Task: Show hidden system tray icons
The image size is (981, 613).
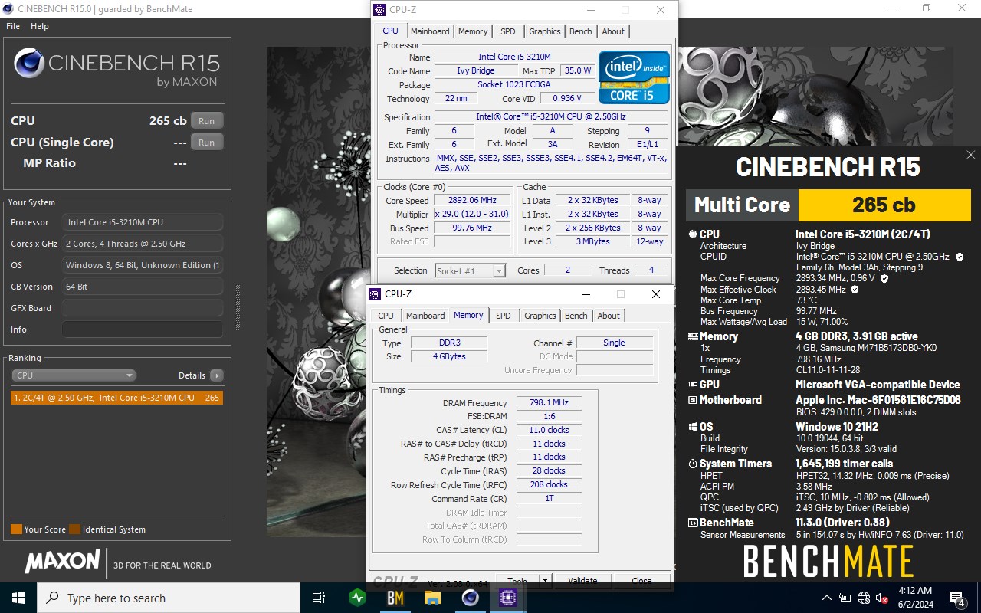Action: click(827, 598)
